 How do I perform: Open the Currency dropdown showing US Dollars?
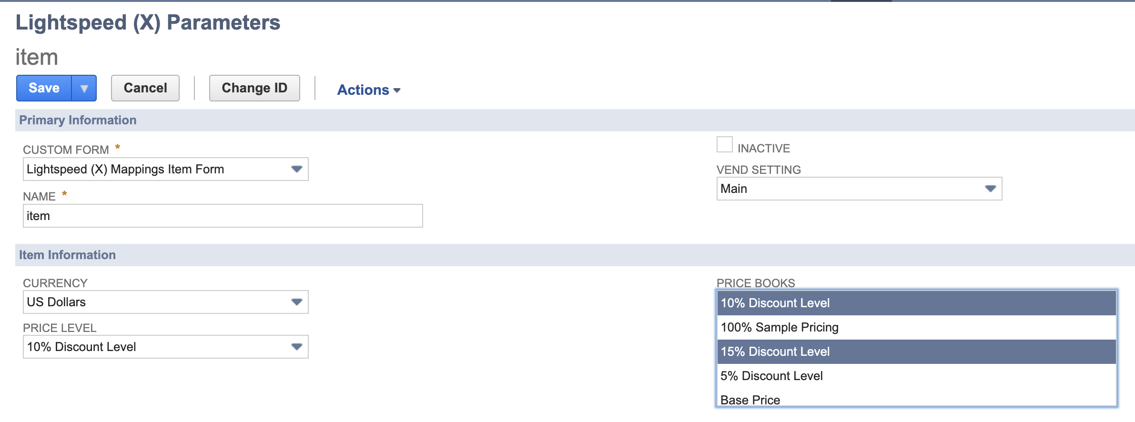click(x=166, y=302)
